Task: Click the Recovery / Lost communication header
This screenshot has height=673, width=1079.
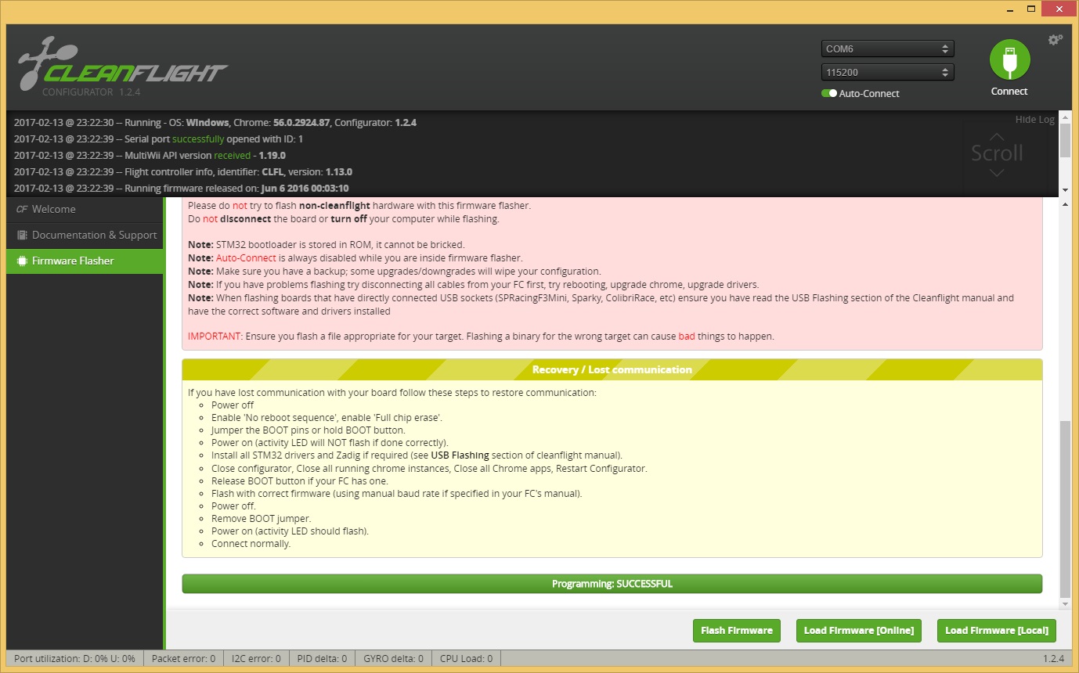Action: point(612,369)
